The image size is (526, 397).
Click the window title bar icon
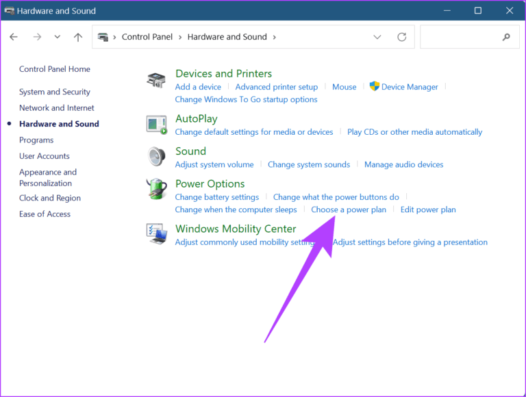(x=9, y=10)
